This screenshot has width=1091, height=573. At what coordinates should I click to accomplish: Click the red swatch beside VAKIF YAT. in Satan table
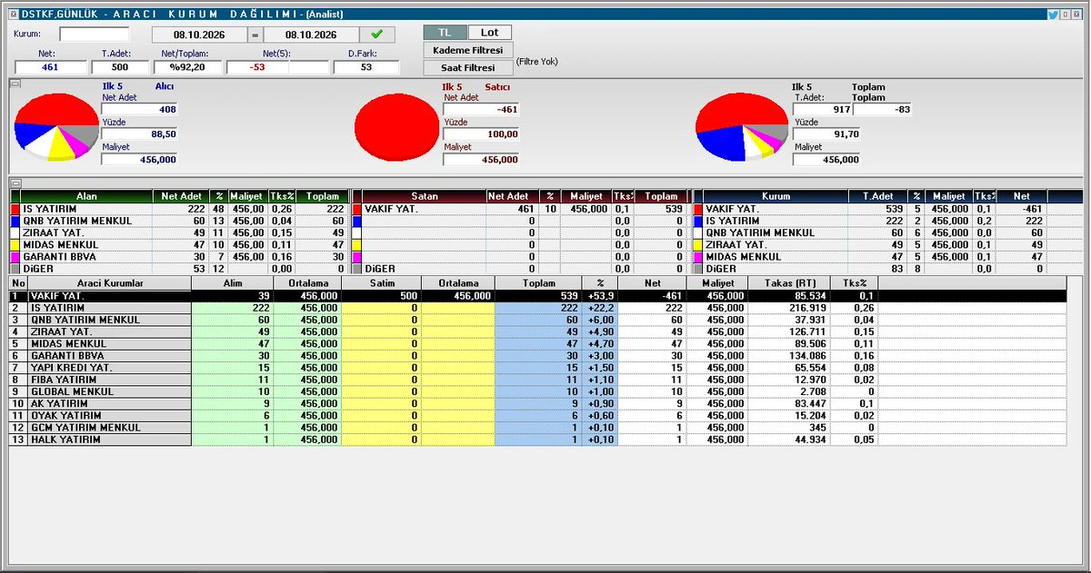[x=356, y=209]
